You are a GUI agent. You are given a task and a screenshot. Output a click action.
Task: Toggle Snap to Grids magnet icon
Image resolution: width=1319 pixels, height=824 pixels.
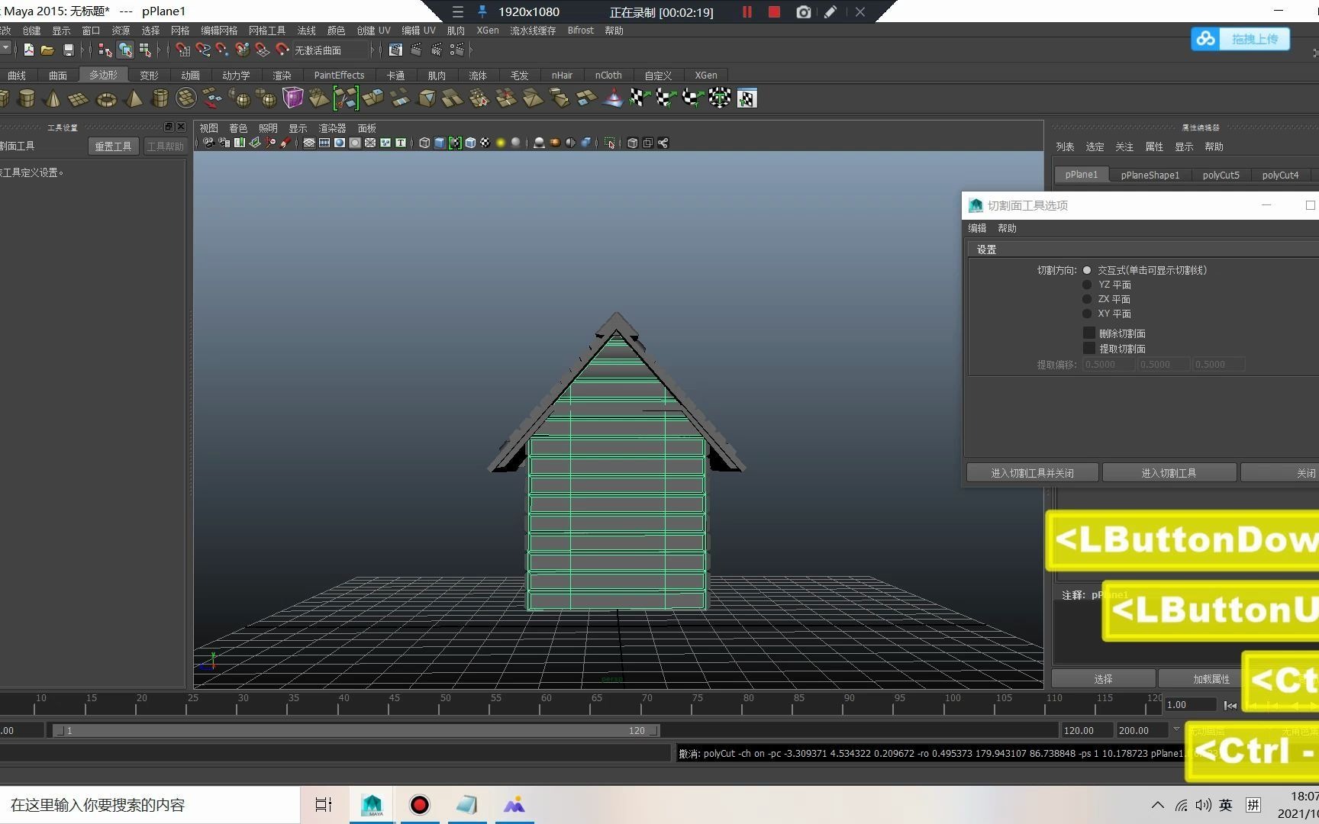coord(182,50)
